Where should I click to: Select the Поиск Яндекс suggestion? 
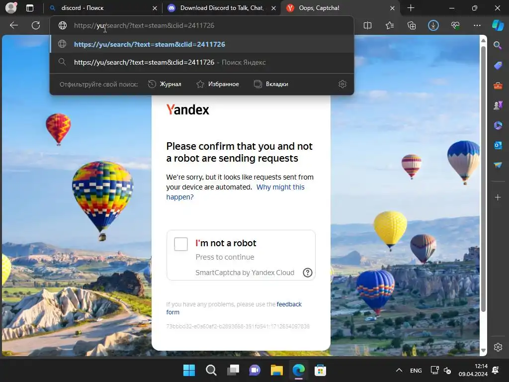click(x=202, y=62)
